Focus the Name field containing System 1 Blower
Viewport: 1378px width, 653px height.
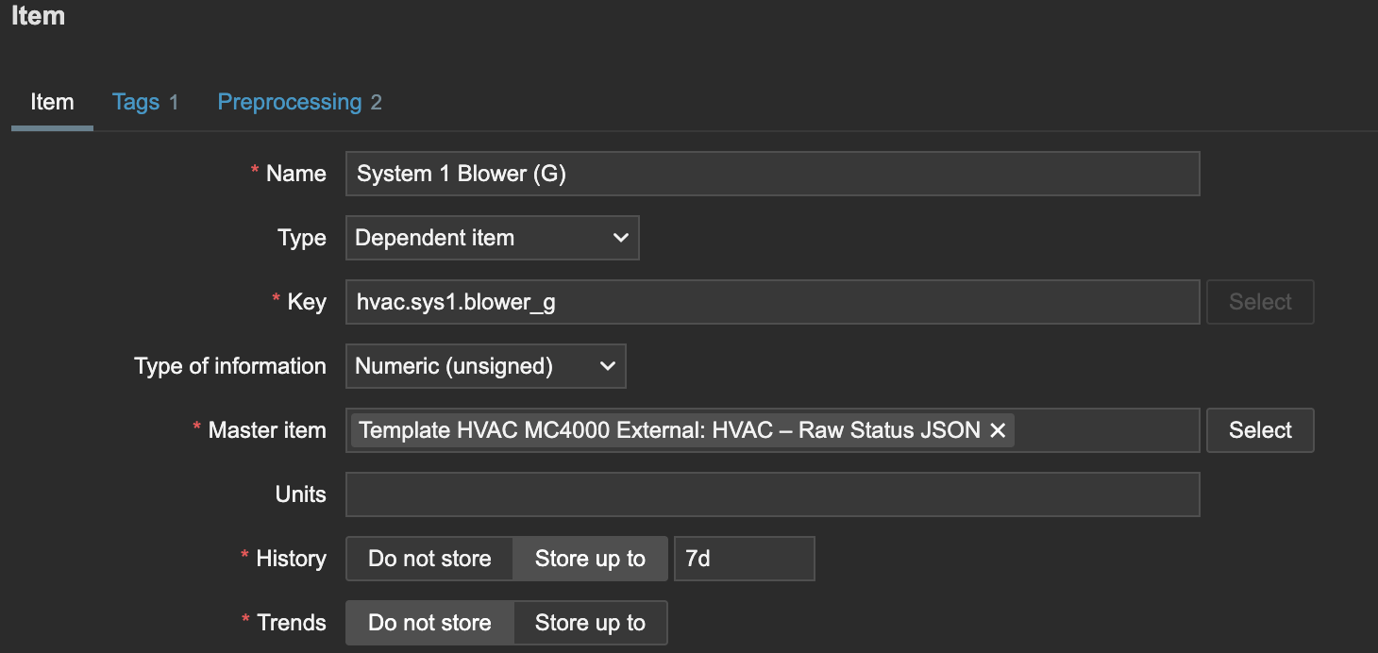pos(772,174)
